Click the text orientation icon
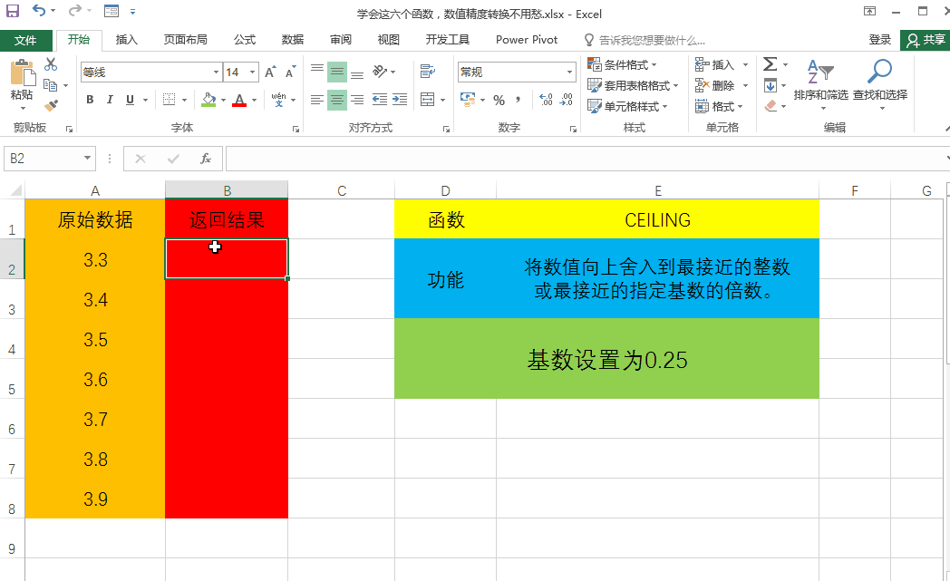Viewport: 950px width, 581px height. click(381, 73)
